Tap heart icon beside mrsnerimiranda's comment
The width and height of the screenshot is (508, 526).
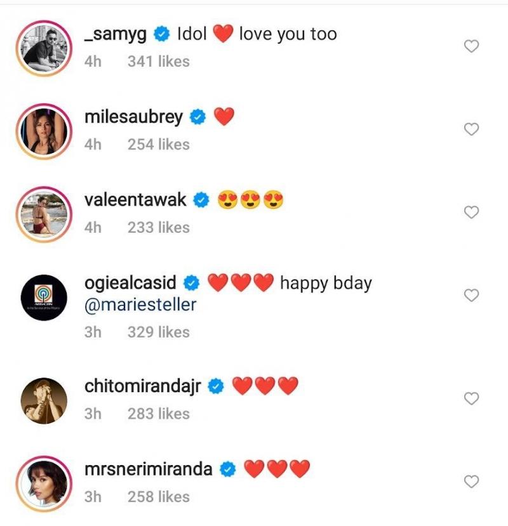coord(471,482)
